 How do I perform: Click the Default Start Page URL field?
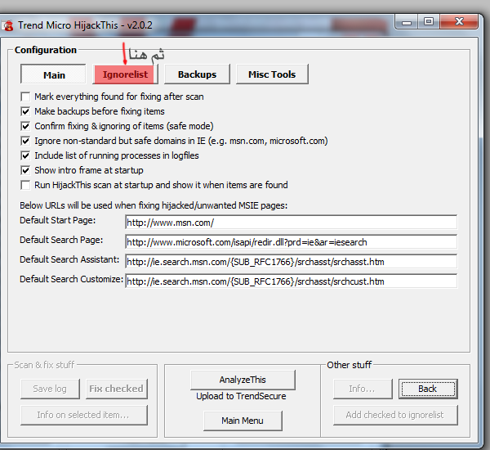292,223
